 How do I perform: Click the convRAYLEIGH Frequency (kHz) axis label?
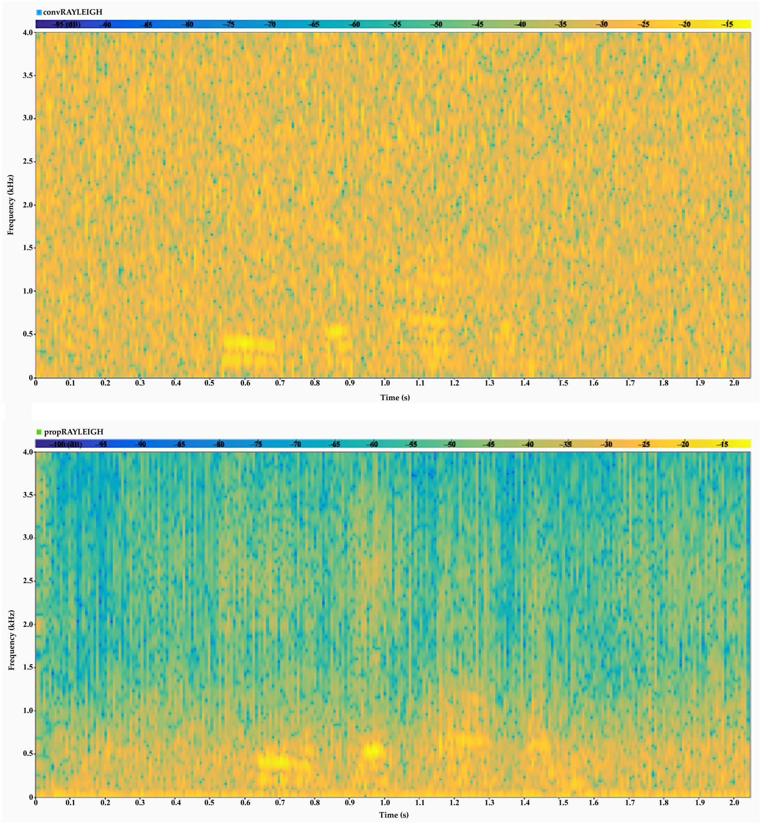tap(10, 205)
